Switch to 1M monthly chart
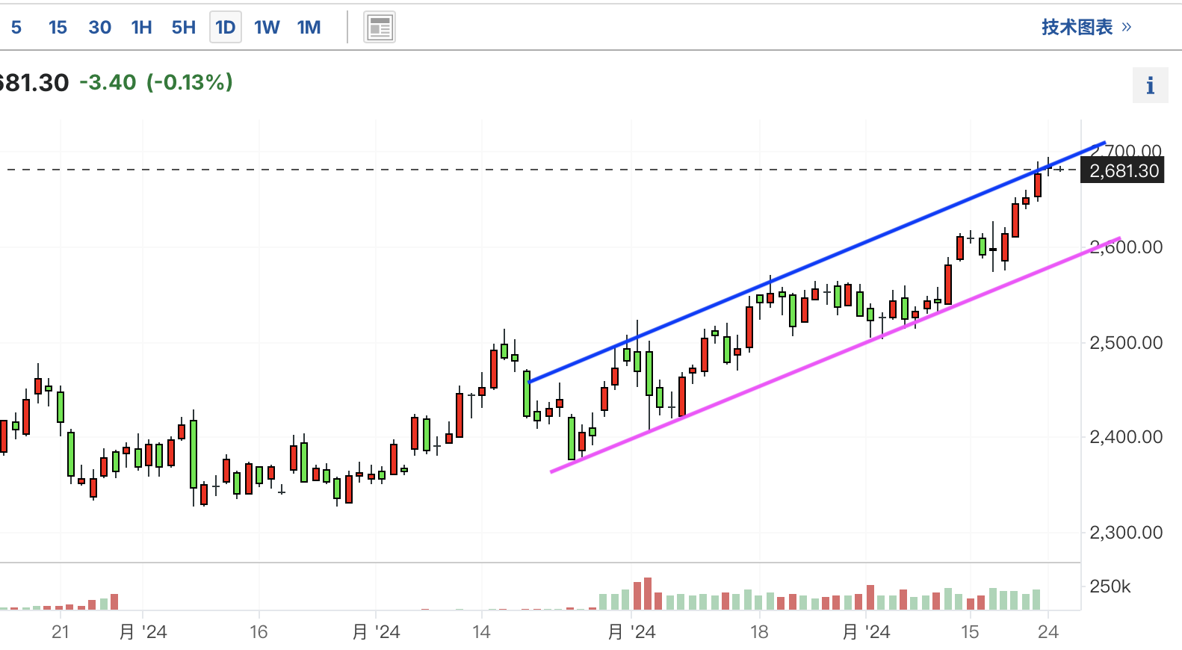 pyautogui.click(x=309, y=28)
